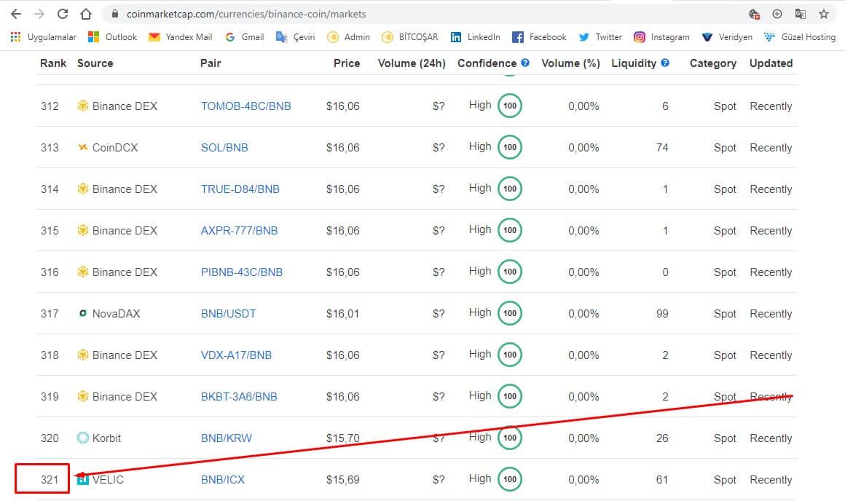Reload the coinmarketcap page

(x=63, y=14)
